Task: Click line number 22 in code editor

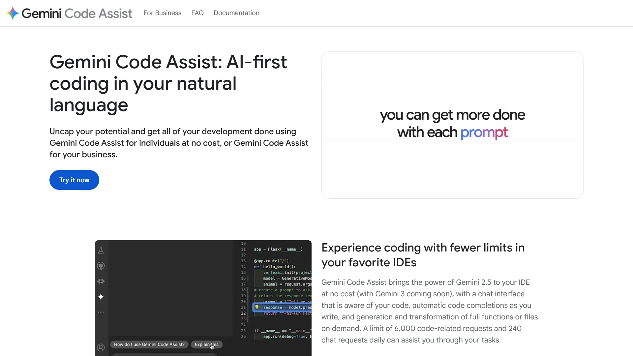Action: coord(243,313)
